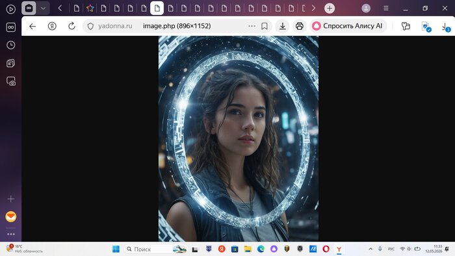Viewport: 455px width, 256px height.
Task: Go back with the back arrow button
Action: pyautogui.click(x=32, y=26)
